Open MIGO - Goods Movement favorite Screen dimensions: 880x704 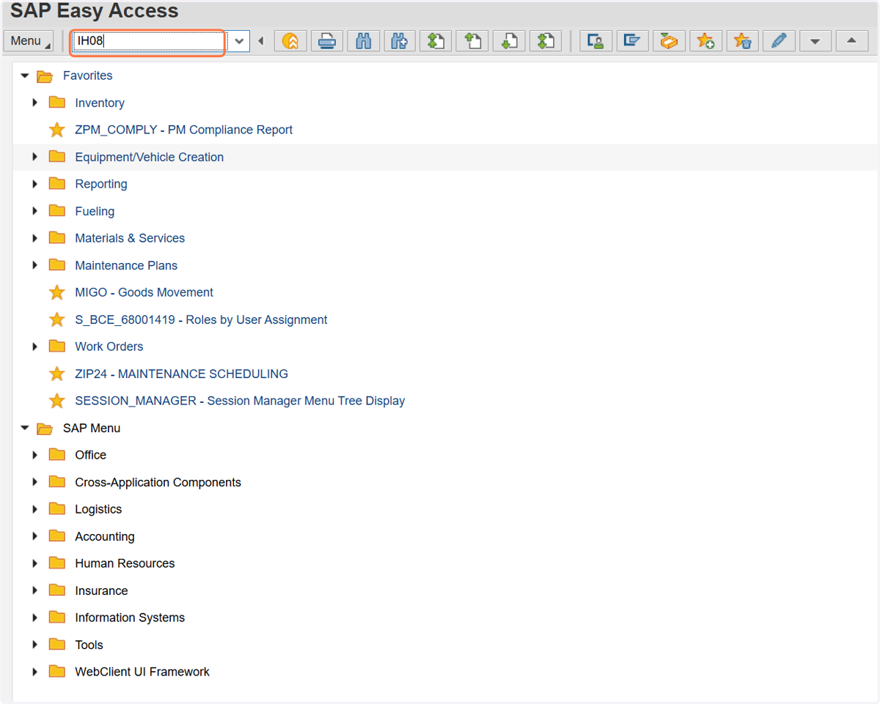point(144,292)
